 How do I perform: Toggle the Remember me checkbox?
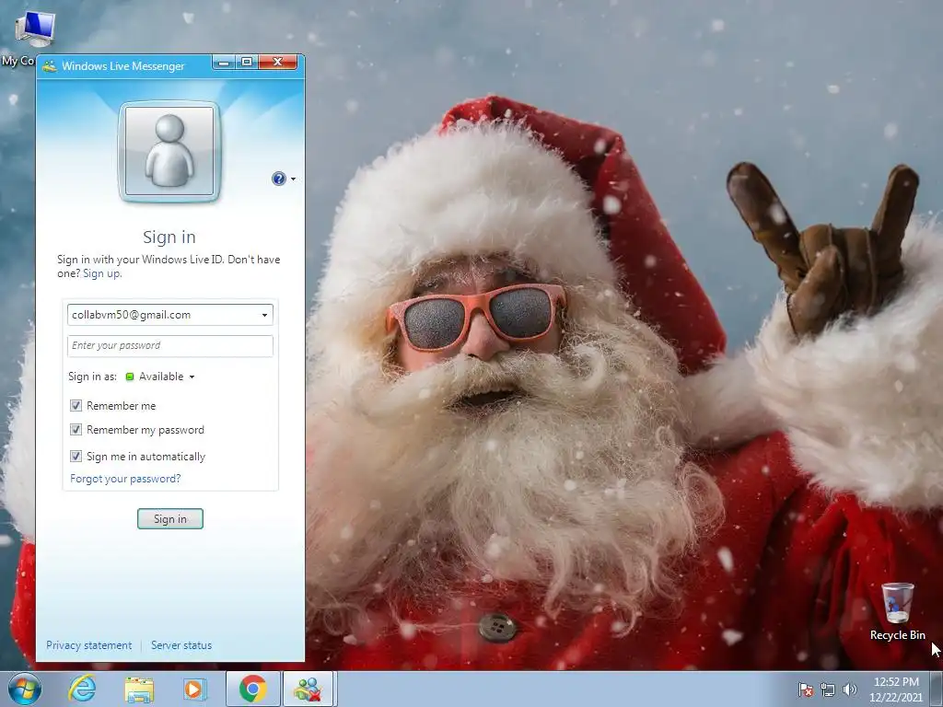[x=76, y=406]
